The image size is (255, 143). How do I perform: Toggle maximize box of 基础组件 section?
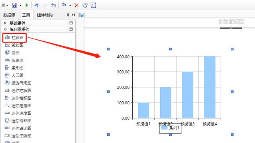click(71, 23)
